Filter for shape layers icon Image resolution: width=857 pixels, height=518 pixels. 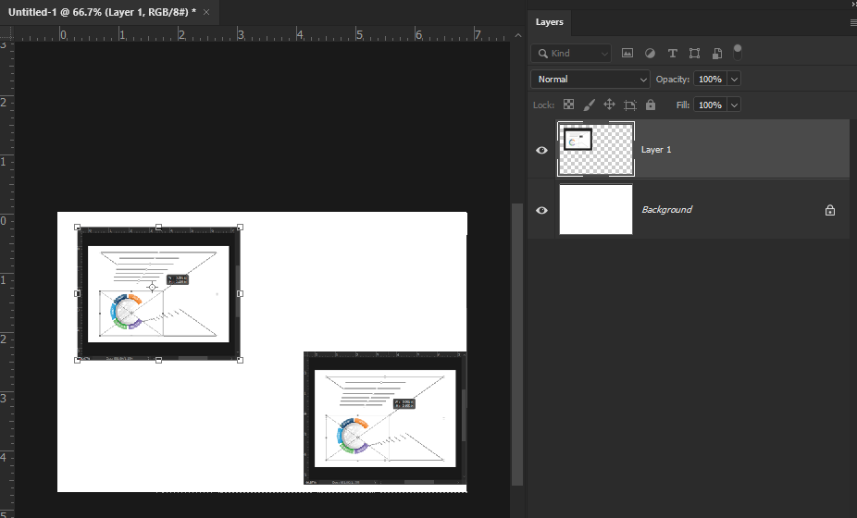coord(694,54)
